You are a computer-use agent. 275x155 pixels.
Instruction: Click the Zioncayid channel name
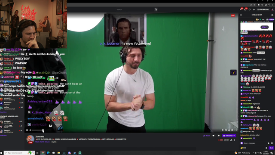pos(40,136)
